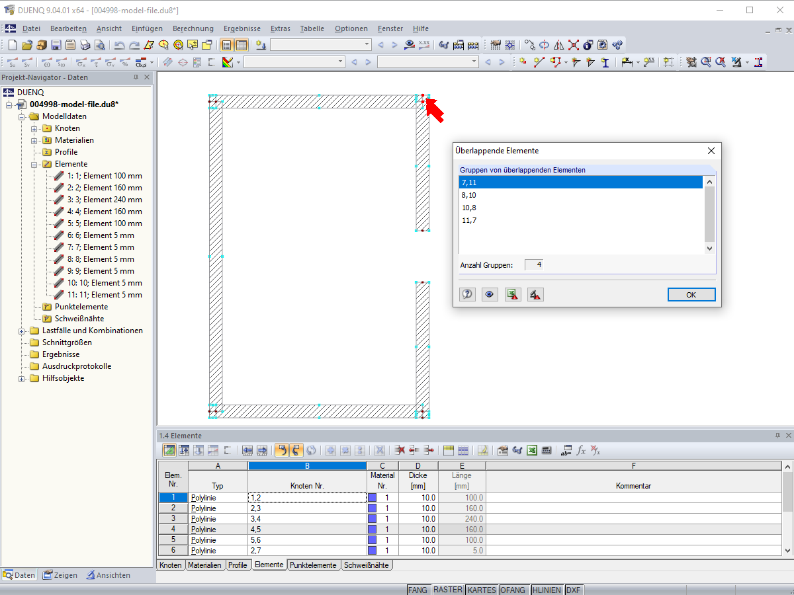Image resolution: width=794 pixels, height=595 pixels.
Task: Toggle OFANG object snap in status bar
Action: pos(513,590)
